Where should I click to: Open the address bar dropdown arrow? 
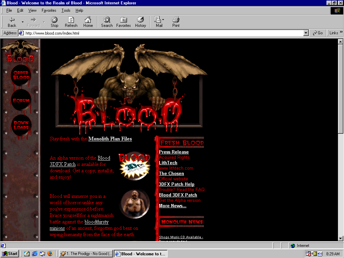pyautogui.click(x=306, y=33)
